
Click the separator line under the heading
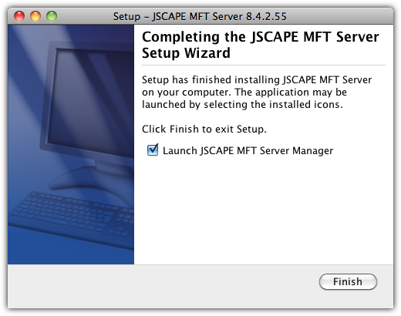coord(264,66)
